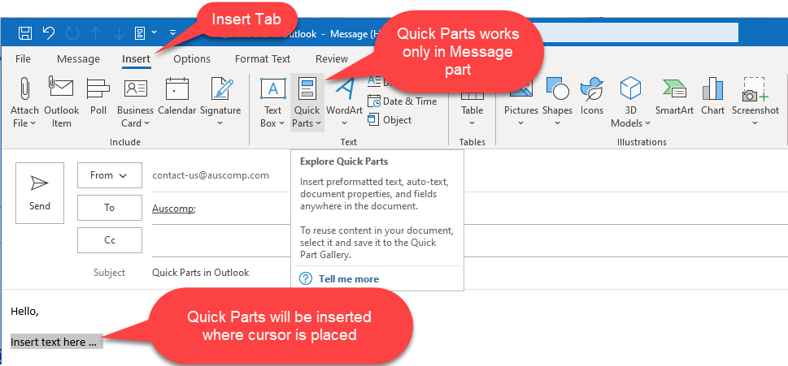The image size is (788, 366).
Task: Undo the last action via the title bar
Action: pyautogui.click(x=49, y=33)
